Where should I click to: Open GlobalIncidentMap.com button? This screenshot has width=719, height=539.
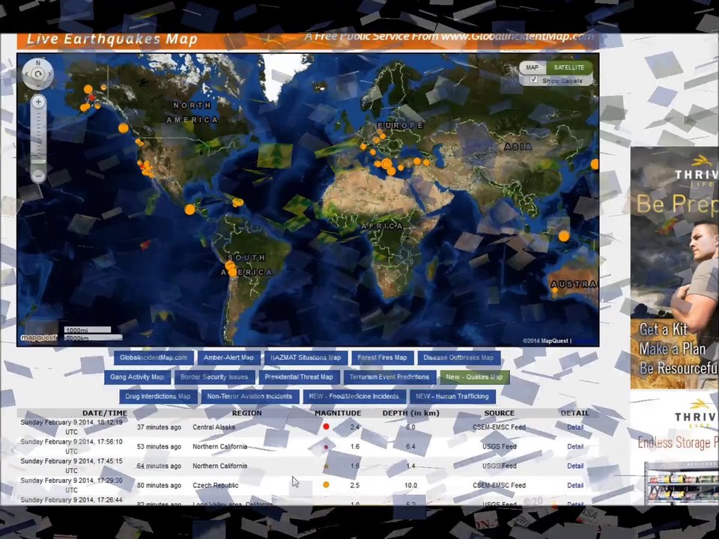click(x=154, y=358)
